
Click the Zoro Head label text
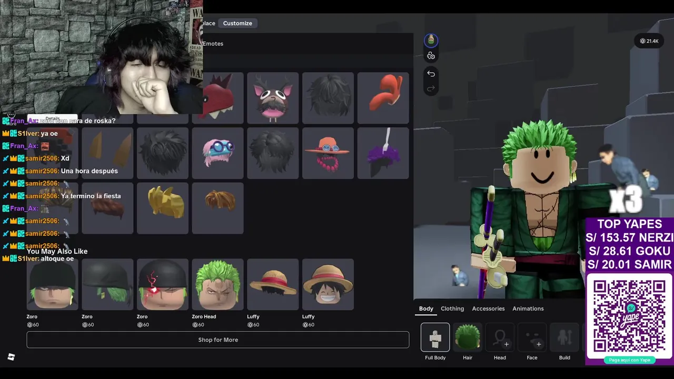click(204, 316)
